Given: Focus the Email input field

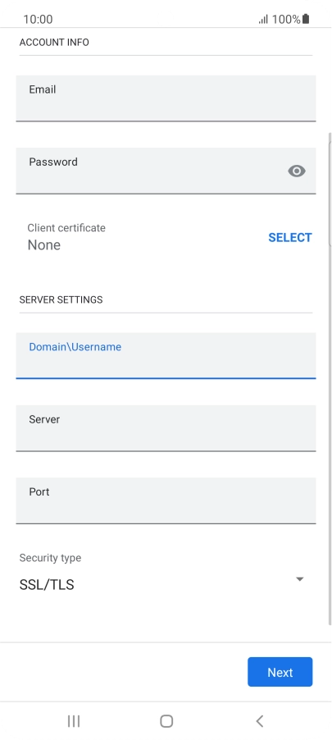Looking at the screenshot, I should point(166,98).
